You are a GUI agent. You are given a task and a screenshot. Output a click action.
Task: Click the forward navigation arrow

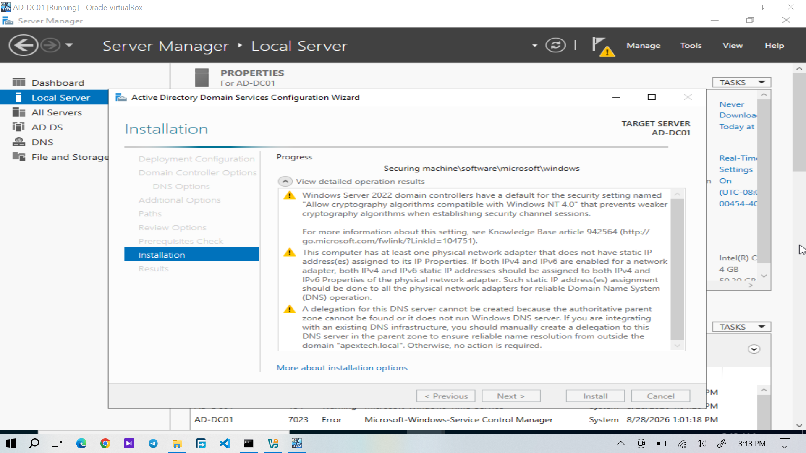point(51,45)
